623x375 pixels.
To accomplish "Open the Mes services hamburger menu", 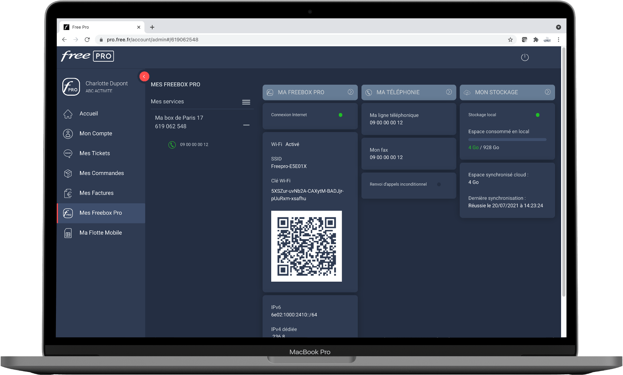I will [246, 102].
